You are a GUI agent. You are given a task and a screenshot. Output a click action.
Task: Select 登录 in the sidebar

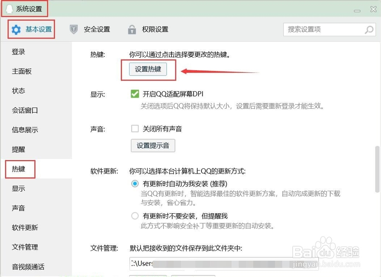(x=18, y=52)
